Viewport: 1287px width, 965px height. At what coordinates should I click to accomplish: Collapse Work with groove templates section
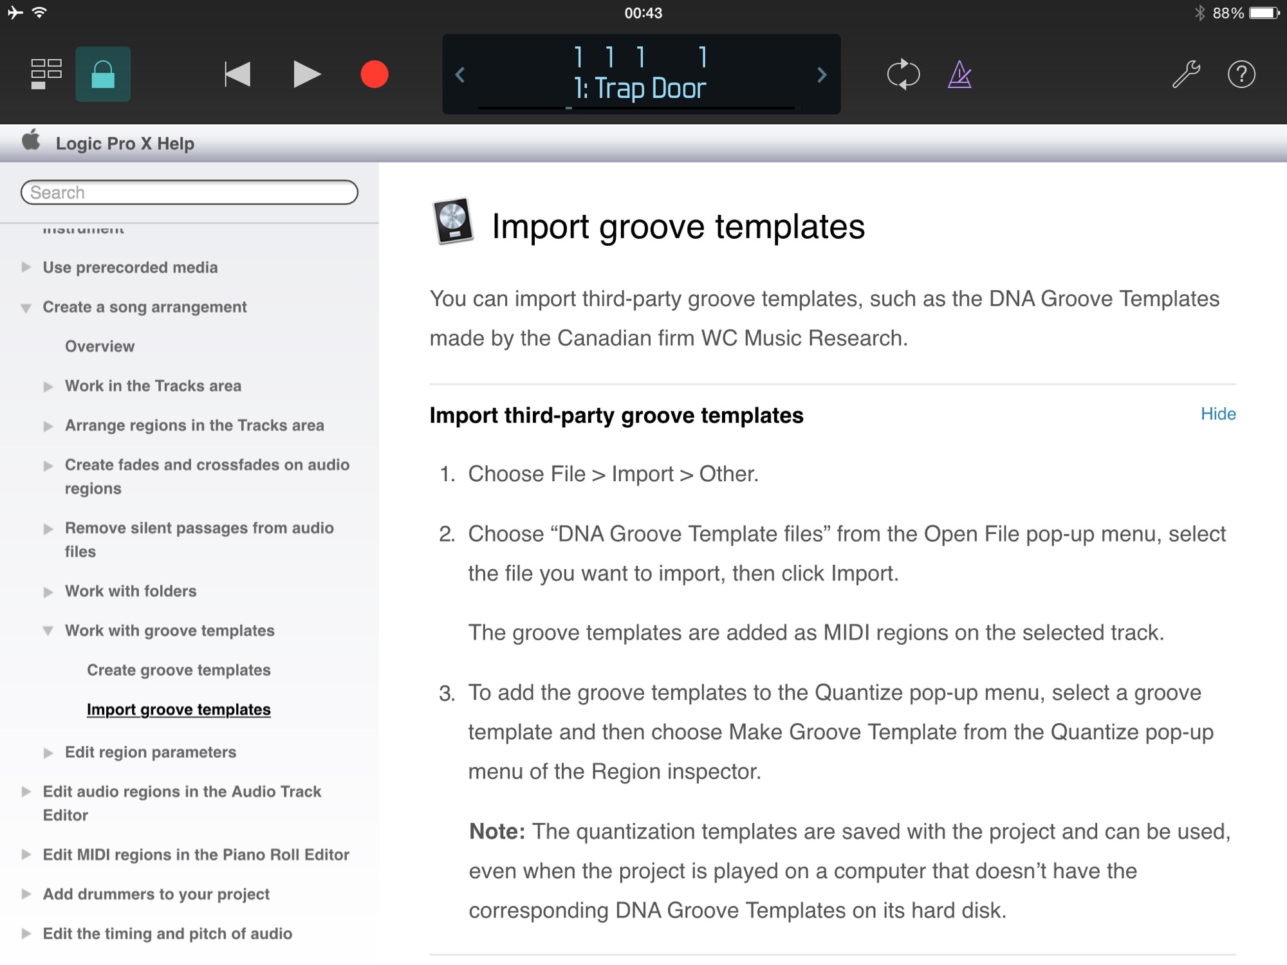(x=48, y=631)
